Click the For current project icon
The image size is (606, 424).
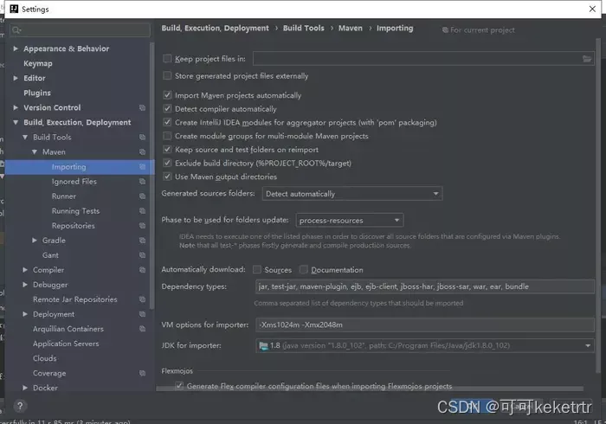(x=445, y=29)
